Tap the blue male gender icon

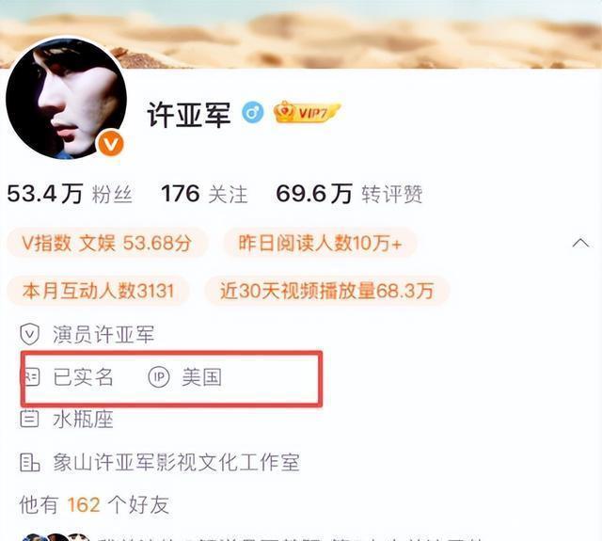pyautogui.click(x=253, y=113)
